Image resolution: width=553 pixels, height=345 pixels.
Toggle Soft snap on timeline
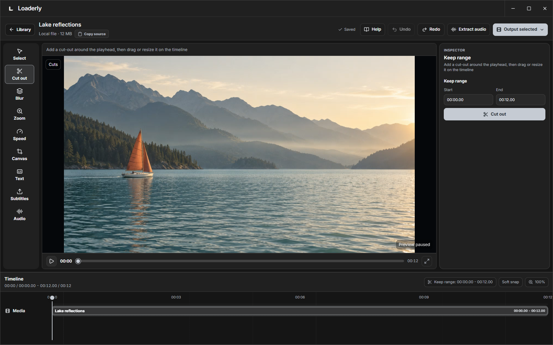tap(510, 282)
